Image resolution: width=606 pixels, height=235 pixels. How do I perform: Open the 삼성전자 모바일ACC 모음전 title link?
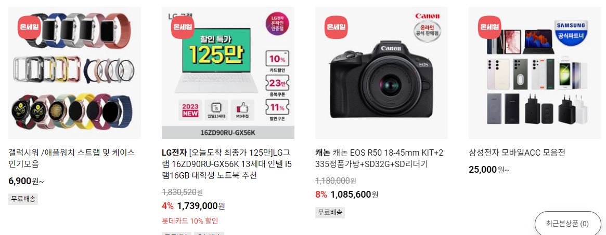517,153
